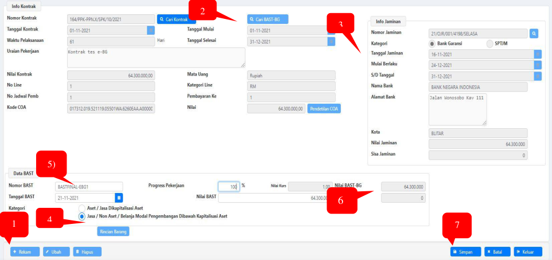Open the S/D Tanggal calendar picker
552x260 pixels.
pyautogui.click(x=538, y=76)
